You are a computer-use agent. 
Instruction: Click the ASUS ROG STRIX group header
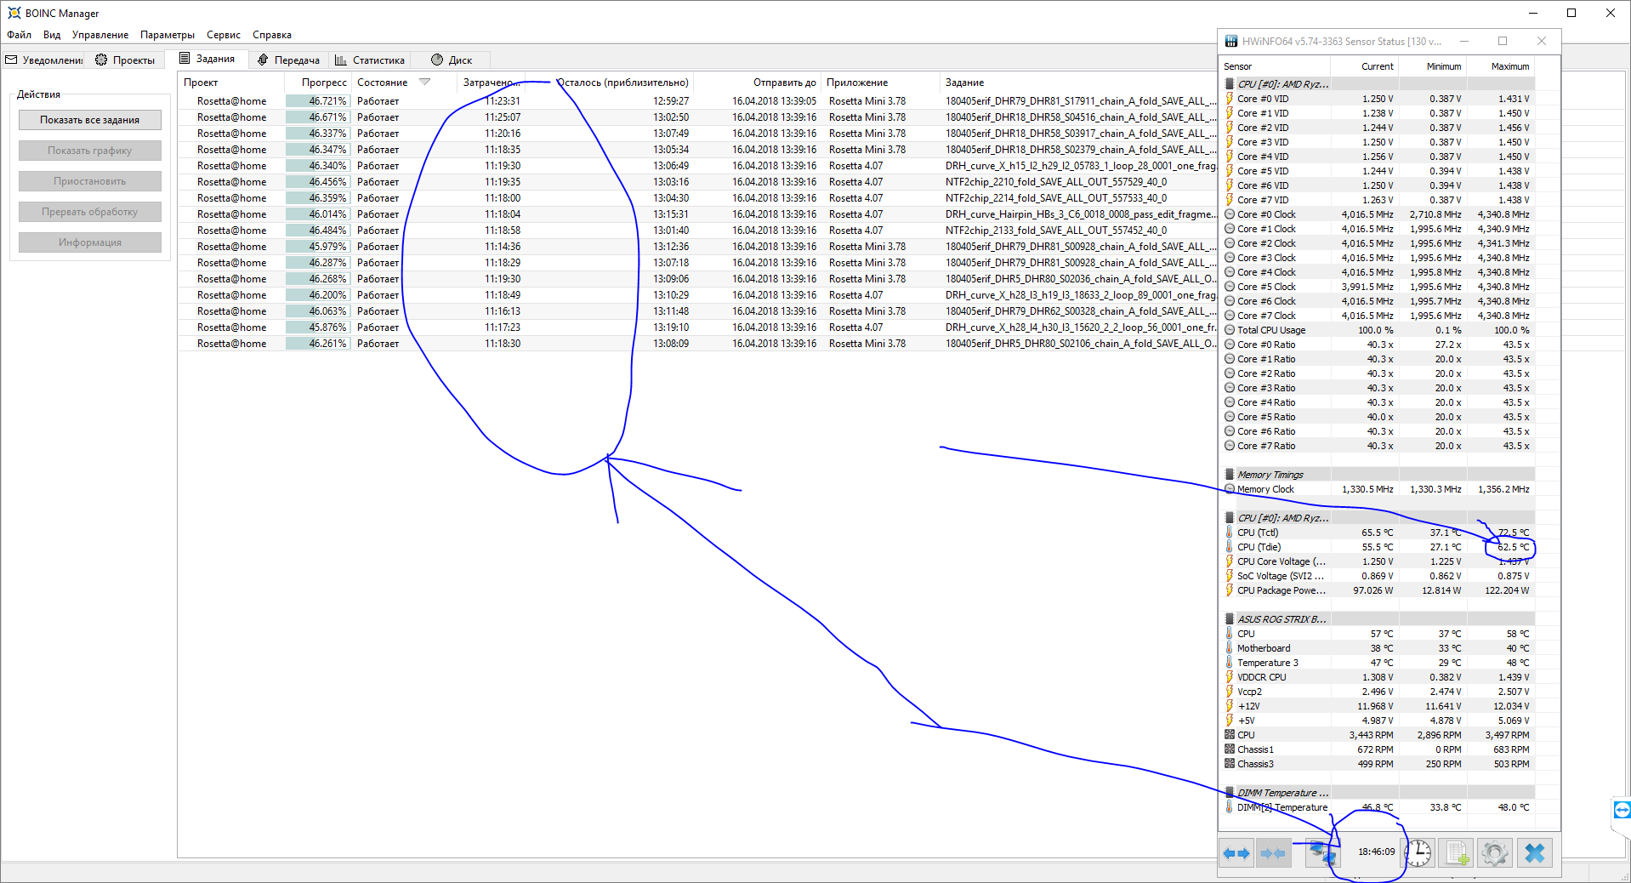pos(1378,619)
